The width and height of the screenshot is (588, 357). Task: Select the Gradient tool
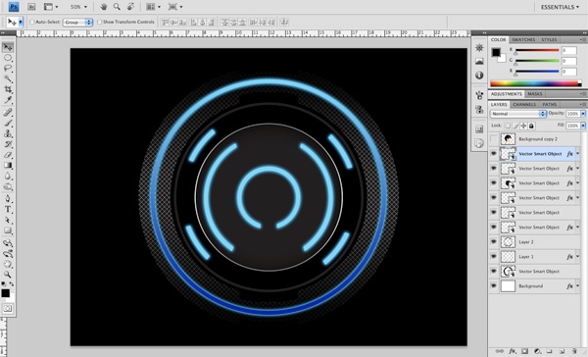point(8,165)
